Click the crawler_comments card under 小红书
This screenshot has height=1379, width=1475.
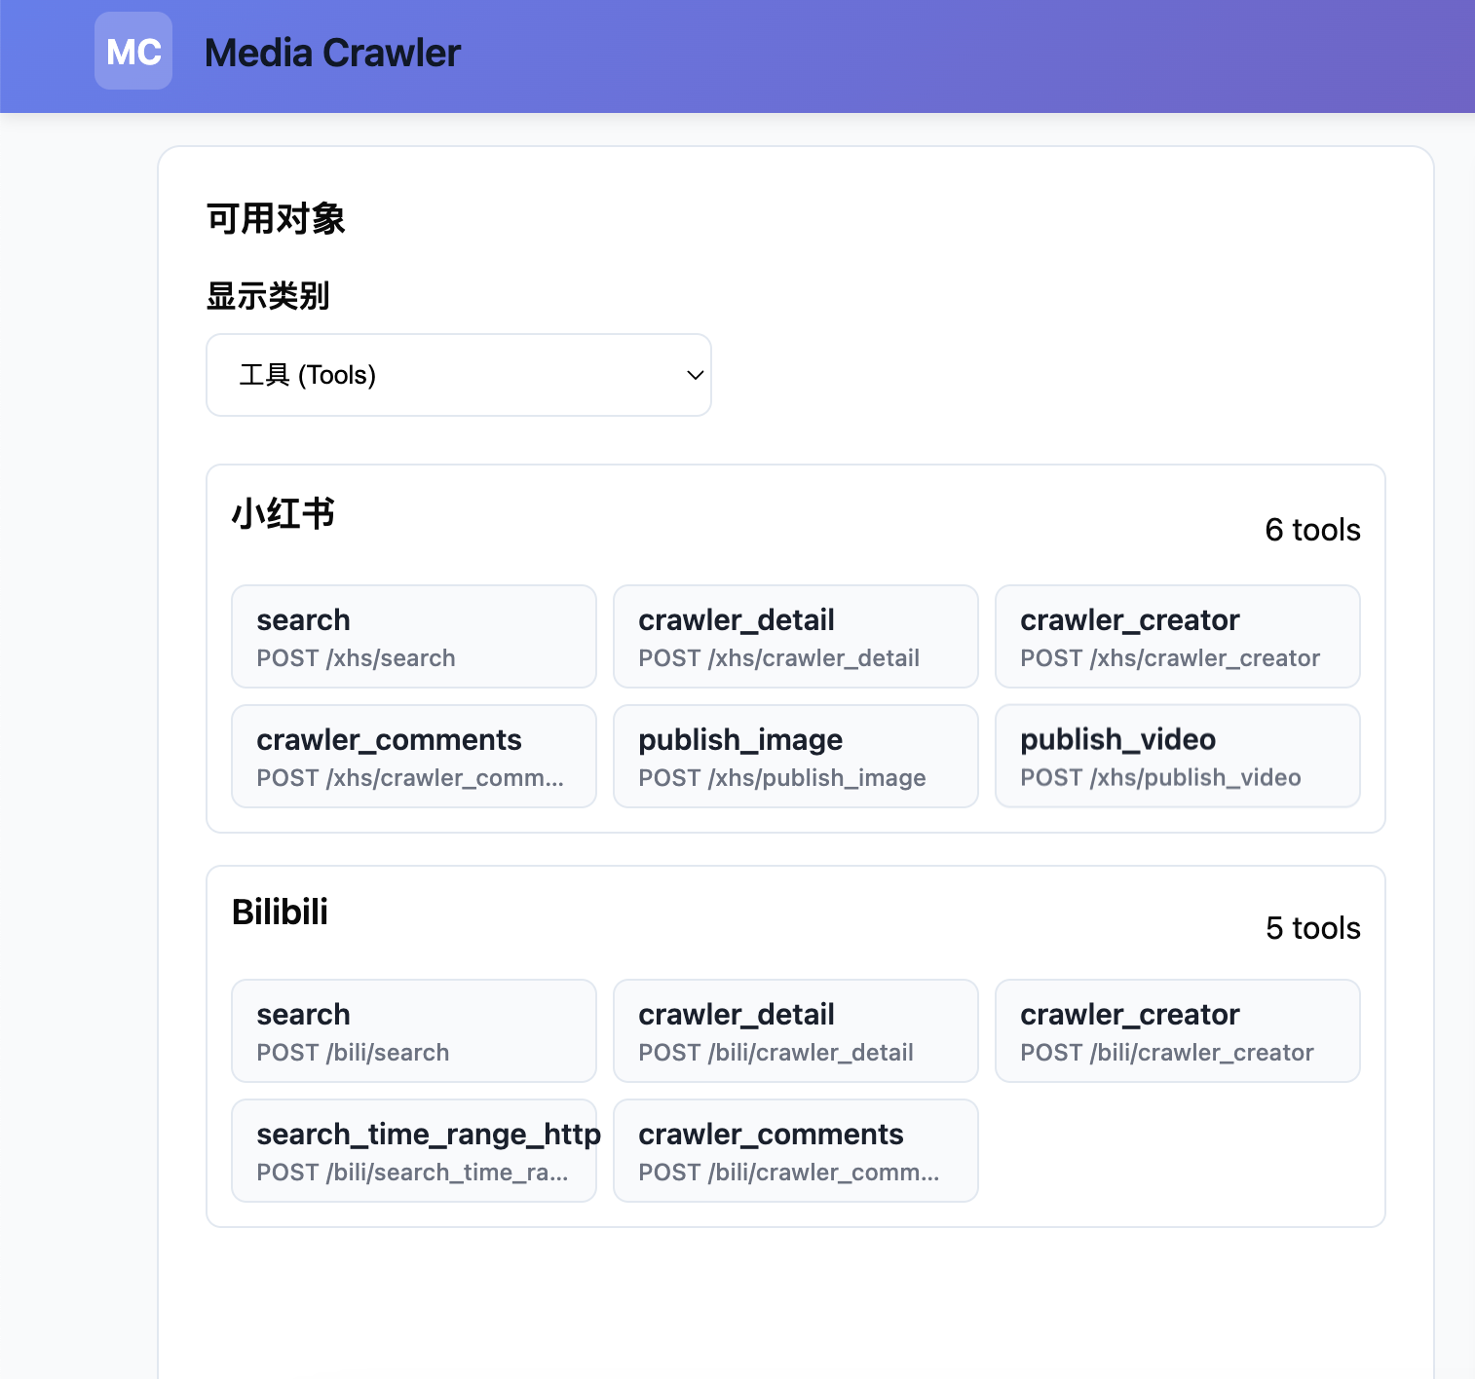tap(413, 757)
